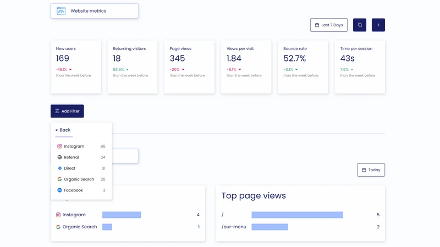Click the plus add widget button

click(378, 25)
